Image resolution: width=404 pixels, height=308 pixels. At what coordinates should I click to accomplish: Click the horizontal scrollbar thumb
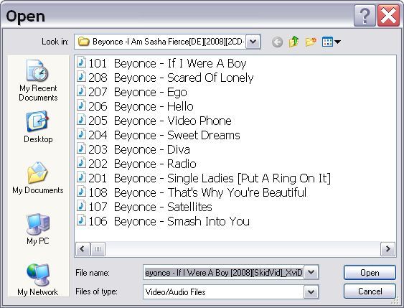pyautogui.click(x=98, y=249)
